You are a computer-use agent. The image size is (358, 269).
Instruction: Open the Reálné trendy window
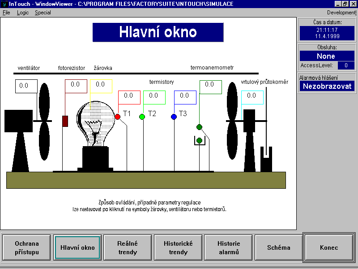(x=128, y=247)
